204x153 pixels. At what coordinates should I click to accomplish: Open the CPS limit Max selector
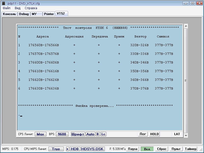[x=40, y=134]
